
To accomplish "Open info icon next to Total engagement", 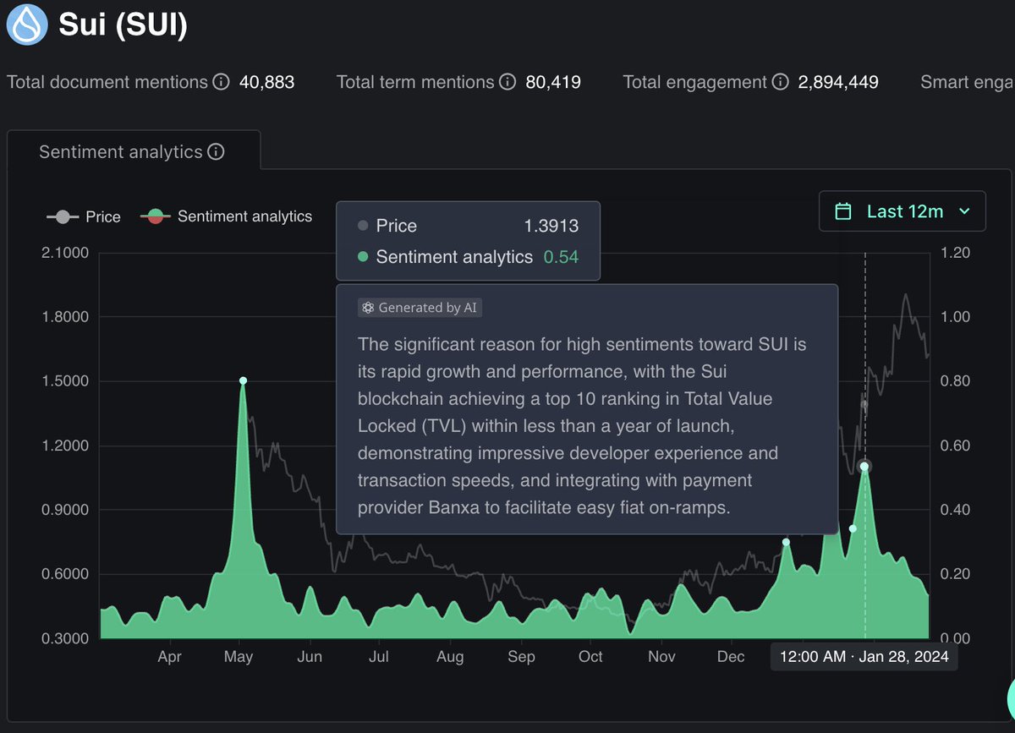I will coord(781,82).
